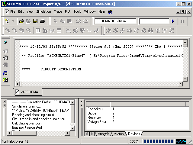Viewport: 193px width, 145px height.
Task: Open a file using the folder icon
Action: (22, 21)
